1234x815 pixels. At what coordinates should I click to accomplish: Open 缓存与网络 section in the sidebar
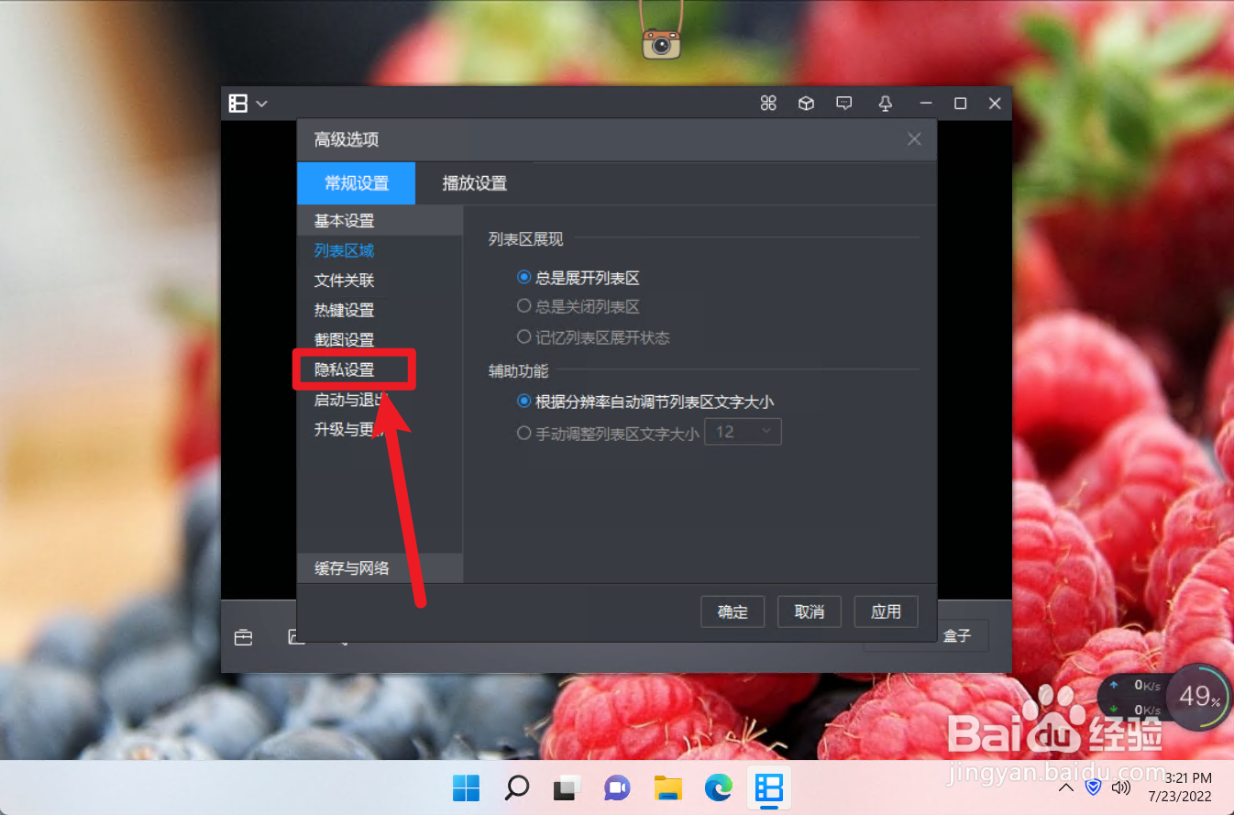tap(380, 568)
